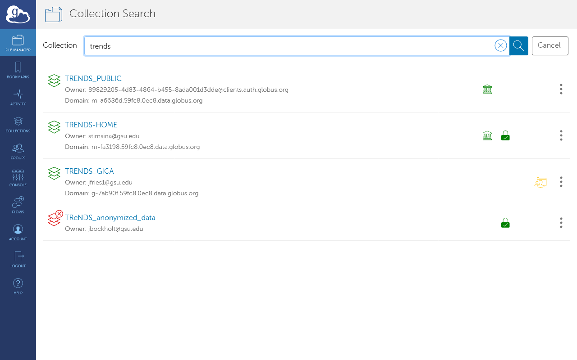Open File Manager in the sidebar
577x360 pixels.
click(18, 43)
